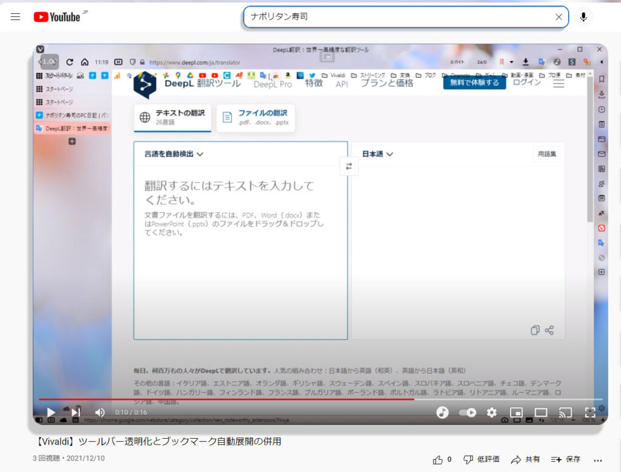In the video, click the swap languages arrows
Screen dimensions: 621x472
[349, 166]
